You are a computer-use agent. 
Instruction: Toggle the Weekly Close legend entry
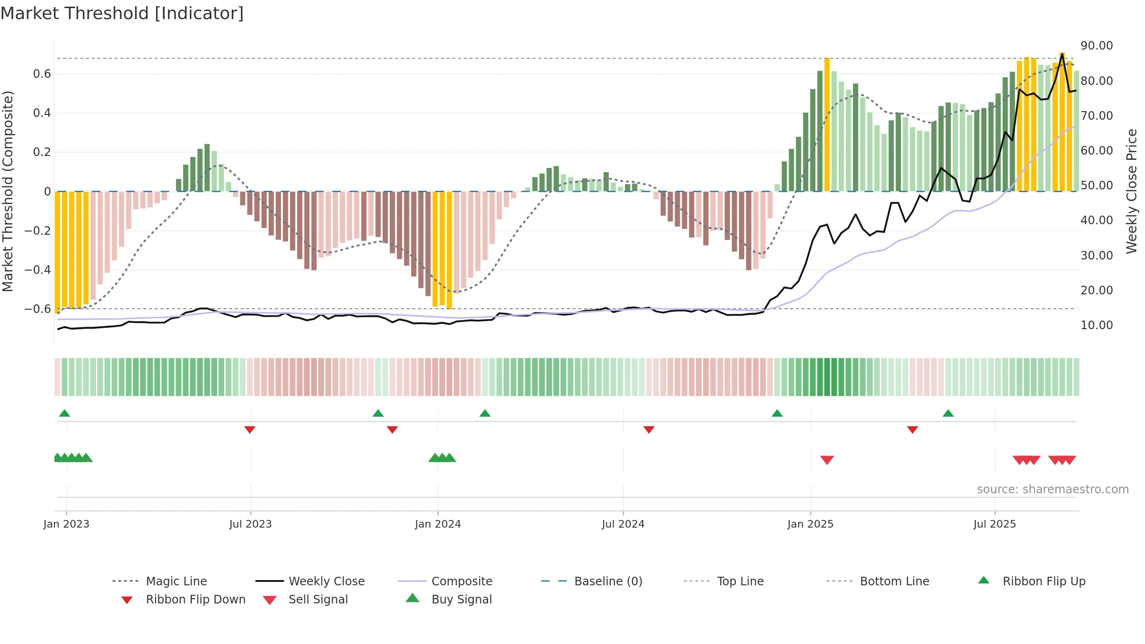[310, 581]
